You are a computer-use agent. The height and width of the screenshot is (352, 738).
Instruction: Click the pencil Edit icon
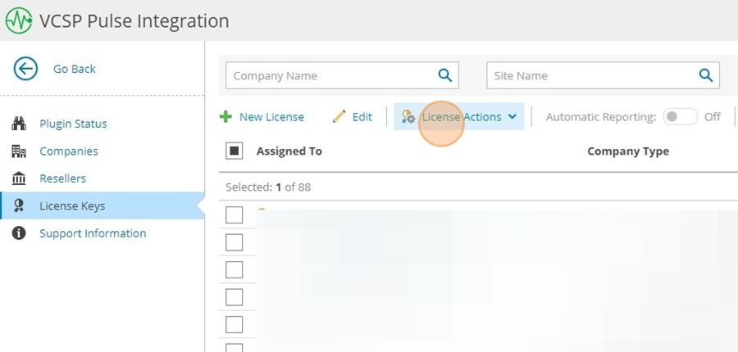(339, 116)
